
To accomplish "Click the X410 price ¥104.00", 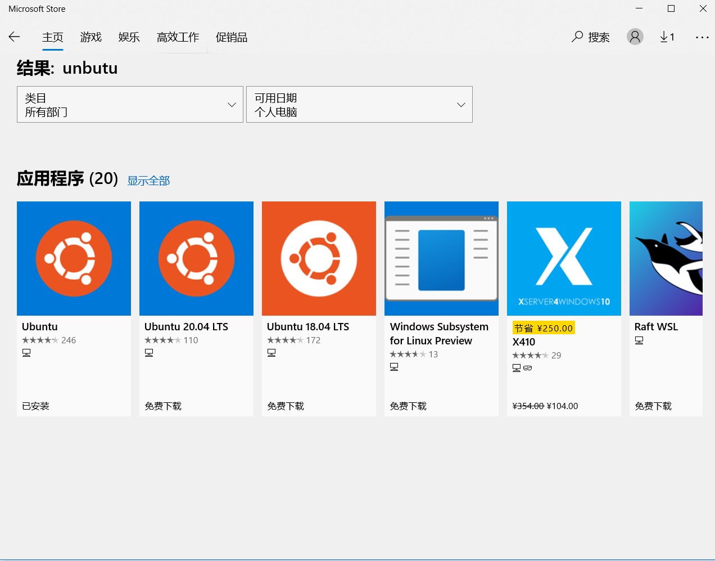I will click(x=562, y=406).
